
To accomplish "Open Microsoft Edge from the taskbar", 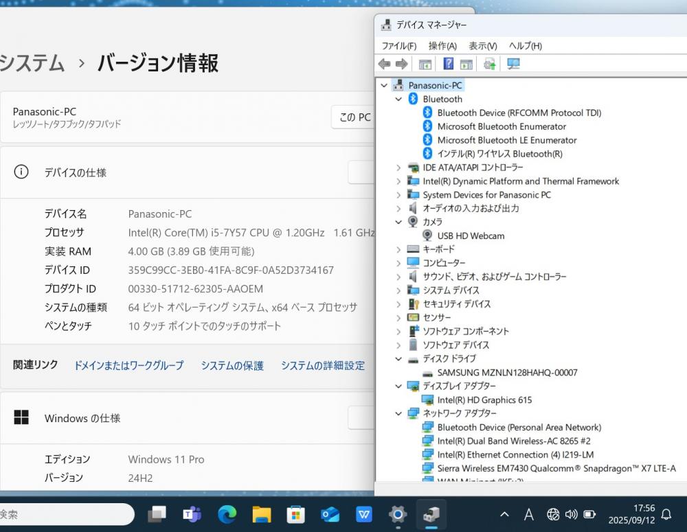I will [x=227, y=514].
